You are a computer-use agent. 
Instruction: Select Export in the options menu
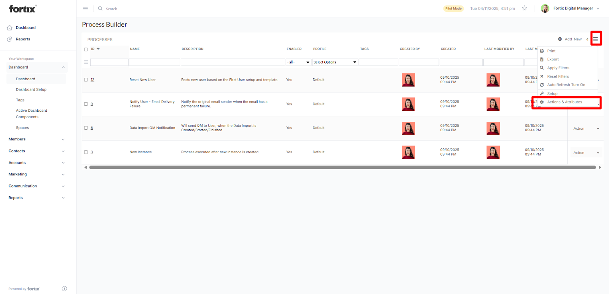click(x=553, y=59)
